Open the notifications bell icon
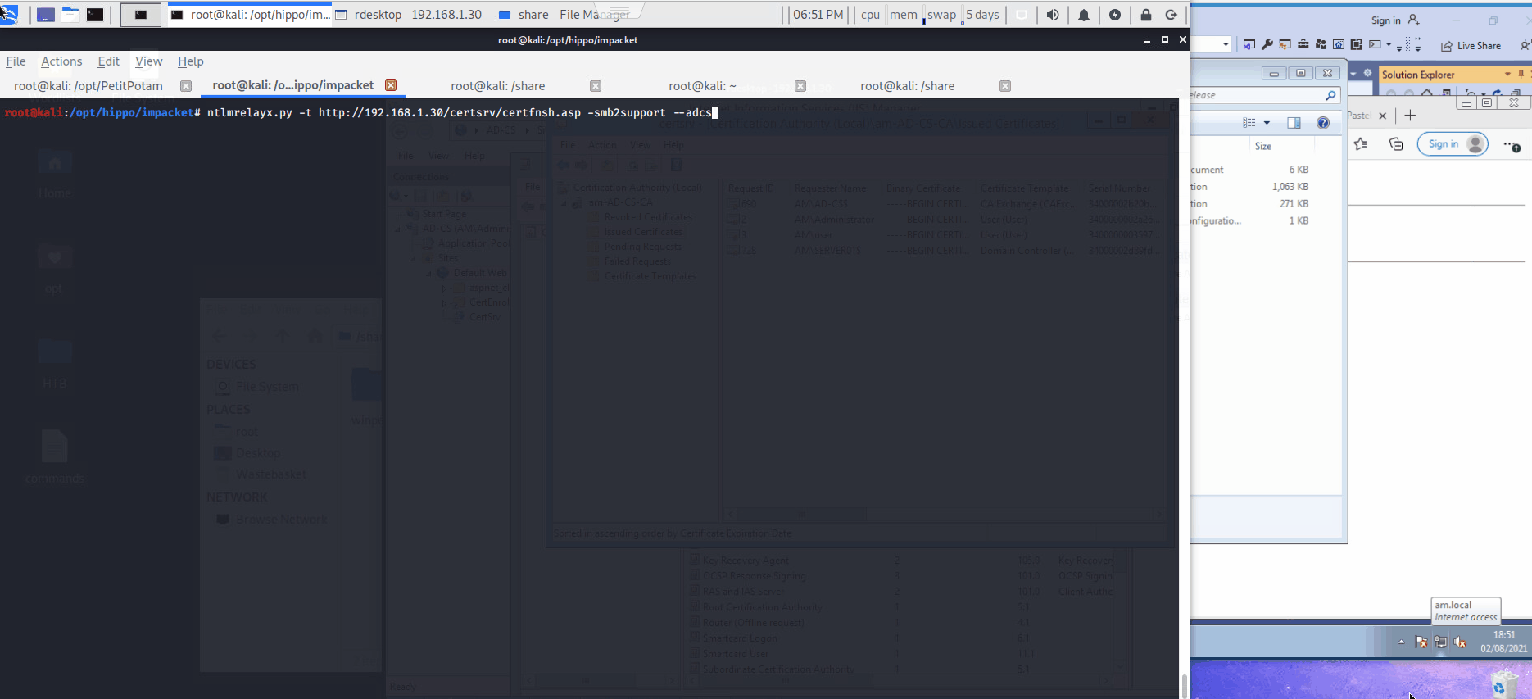Image resolution: width=1532 pixels, height=699 pixels. pos(1084,15)
